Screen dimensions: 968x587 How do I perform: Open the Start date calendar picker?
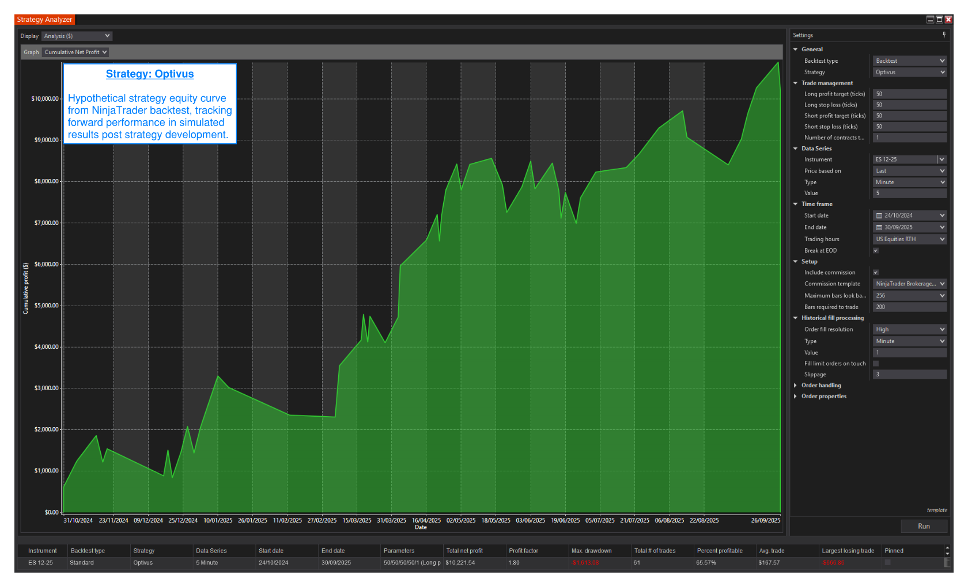pos(879,216)
